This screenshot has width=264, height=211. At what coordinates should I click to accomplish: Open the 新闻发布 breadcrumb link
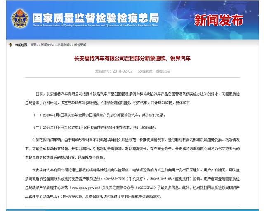point(47,45)
